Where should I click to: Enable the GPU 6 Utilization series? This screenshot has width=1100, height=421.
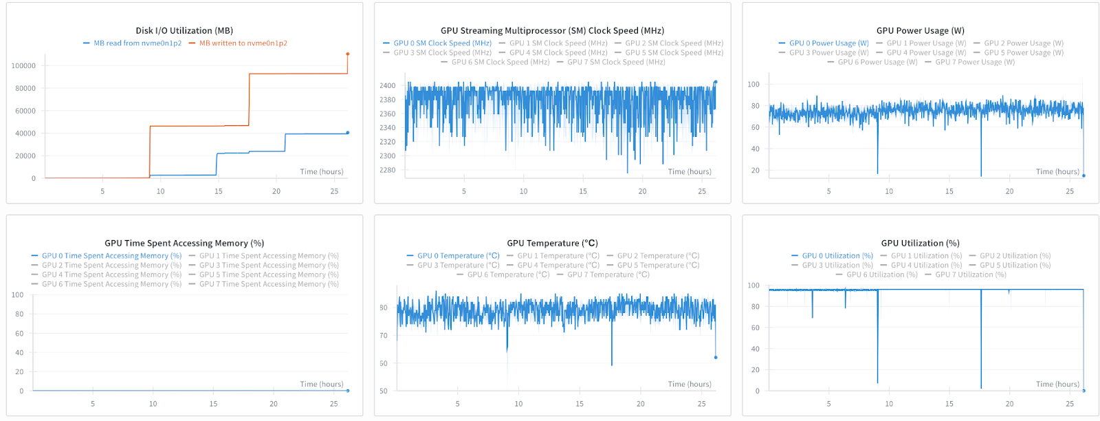pos(881,275)
